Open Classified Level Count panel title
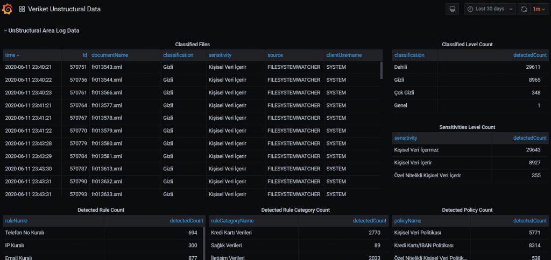 click(468, 45)
